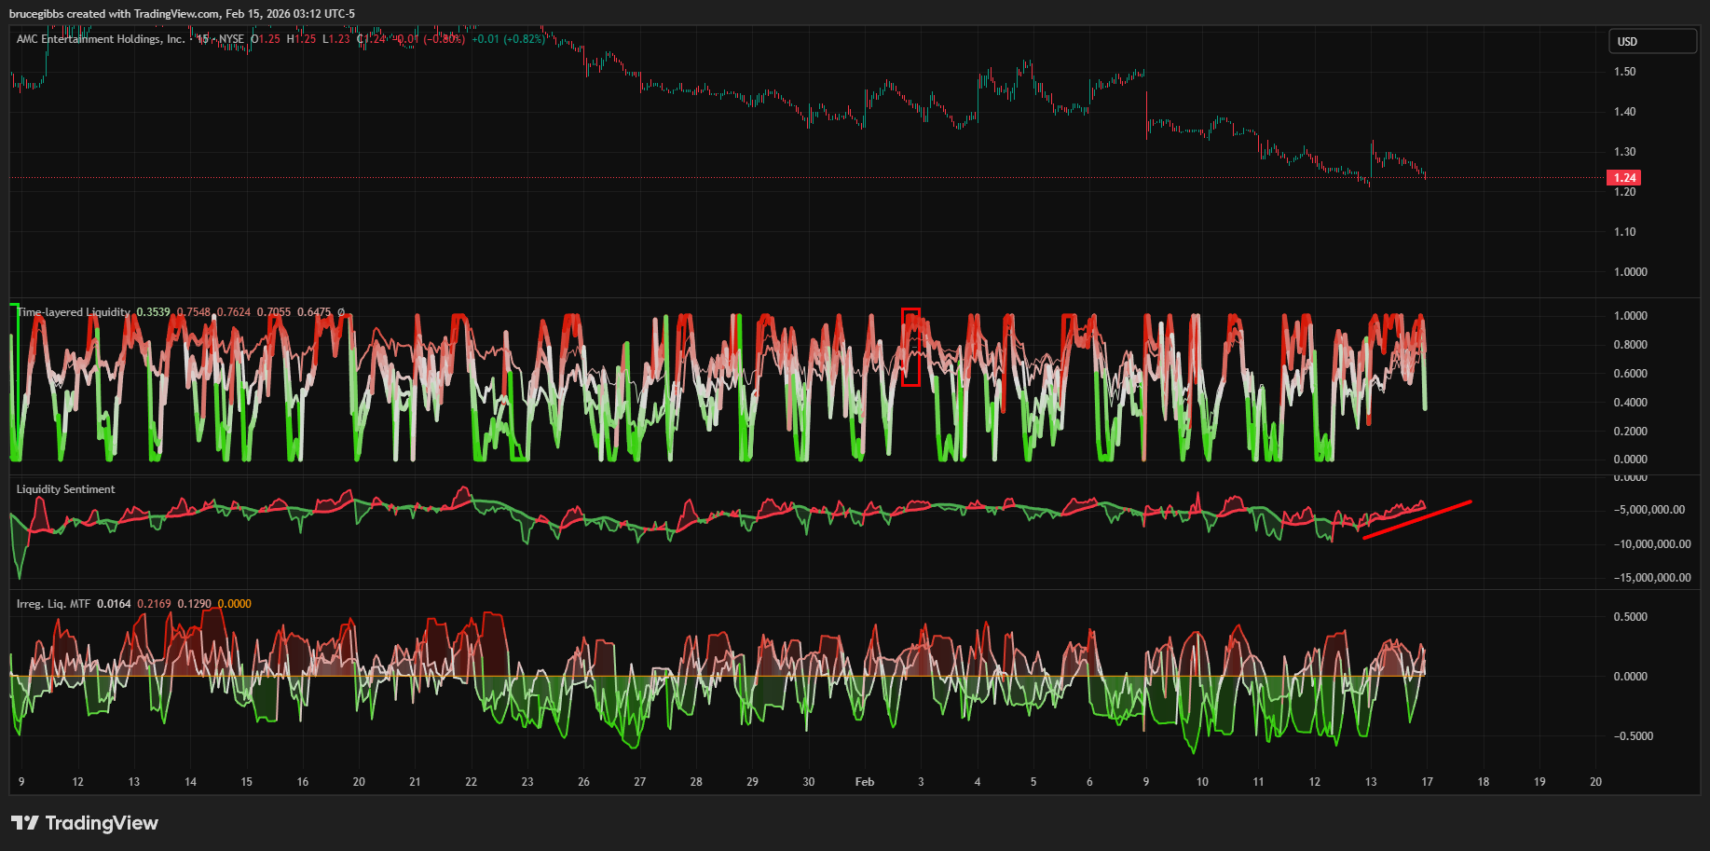Select the red rectangle annotation on liquidity pane
Image resolution: width=1710 pixels, height=851 pixels.
point(910,347)
